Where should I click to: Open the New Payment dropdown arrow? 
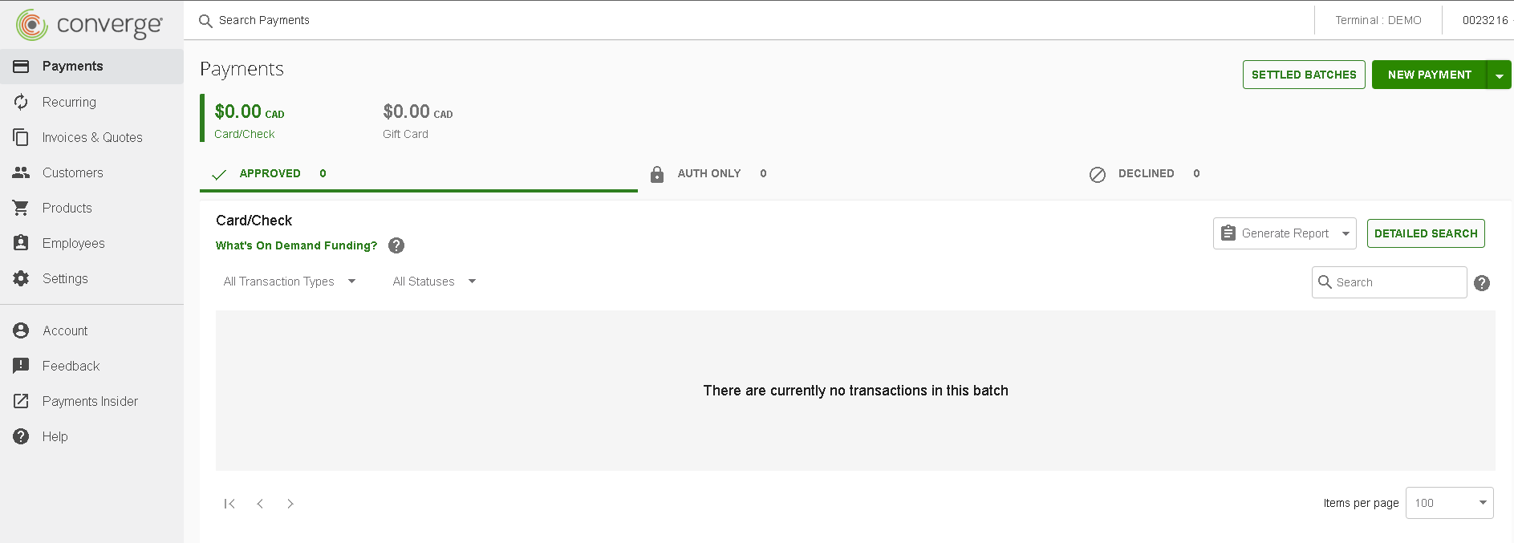[1499, 75]
